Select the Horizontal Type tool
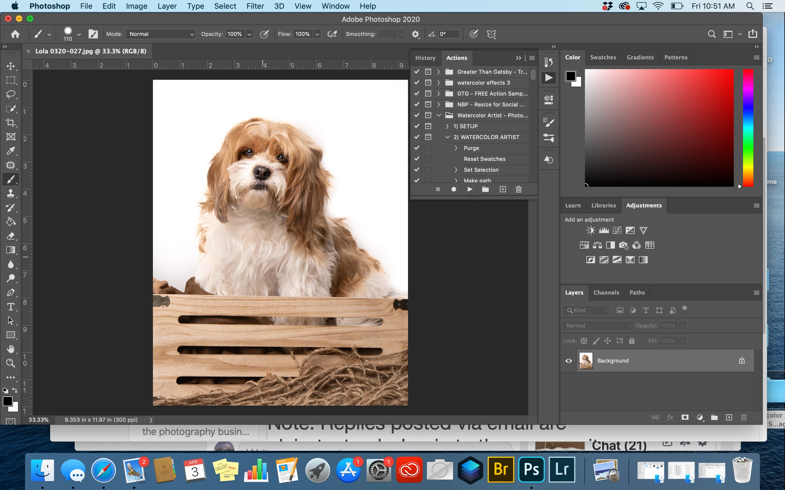 click(x=11, y=307)
